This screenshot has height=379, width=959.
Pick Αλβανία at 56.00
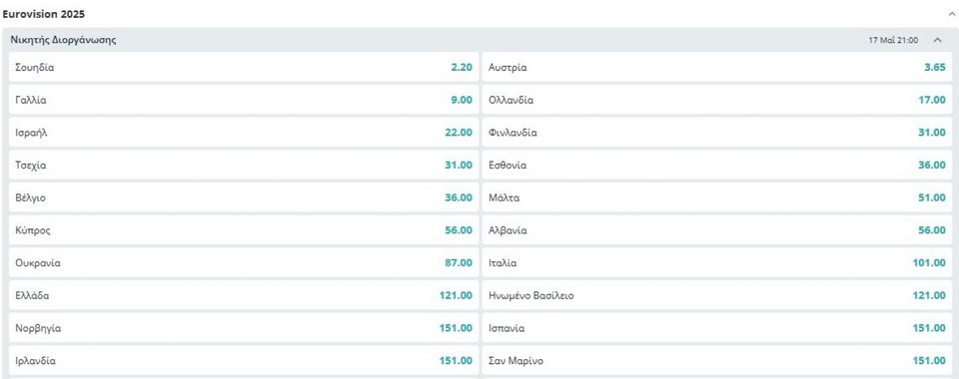point(717,230)
